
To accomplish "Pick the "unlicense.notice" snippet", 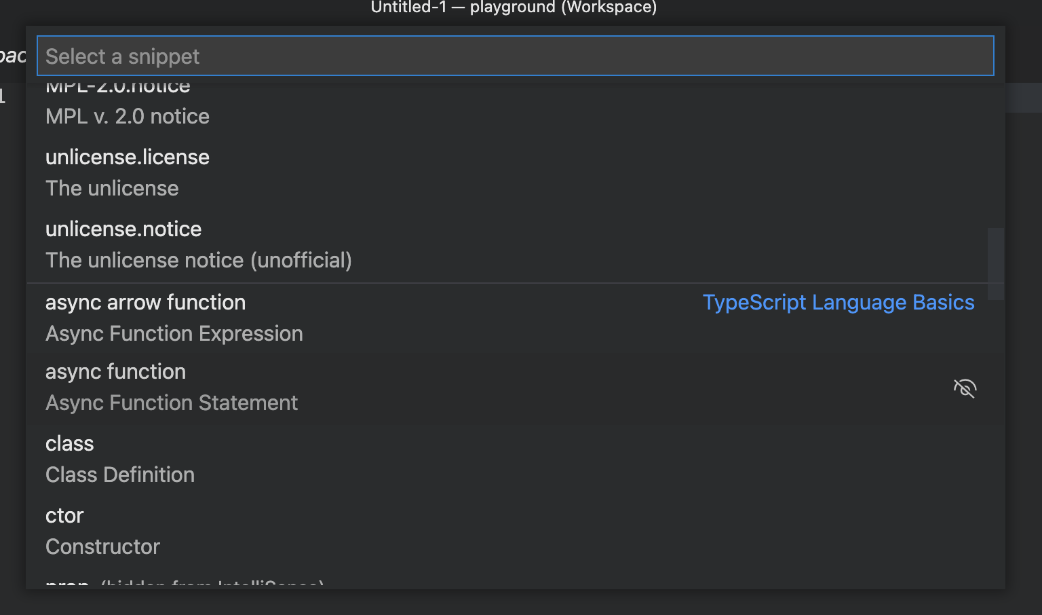I will tap(123, 229).
